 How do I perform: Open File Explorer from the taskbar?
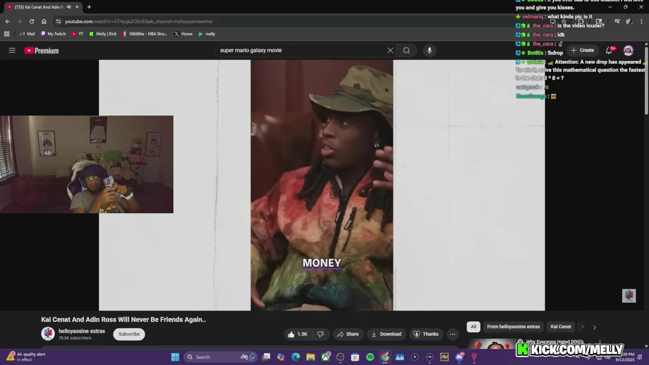[310, 357]
